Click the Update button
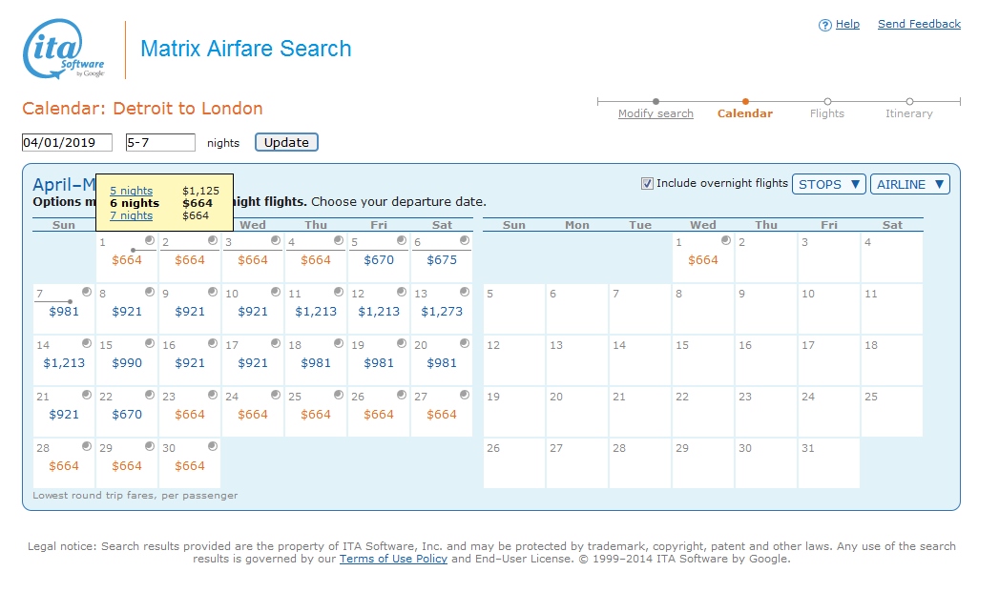Screen dimensions: 999x592 286,142
